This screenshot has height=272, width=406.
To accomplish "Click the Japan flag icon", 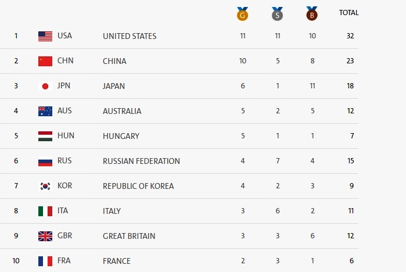I will click(45, 86).
